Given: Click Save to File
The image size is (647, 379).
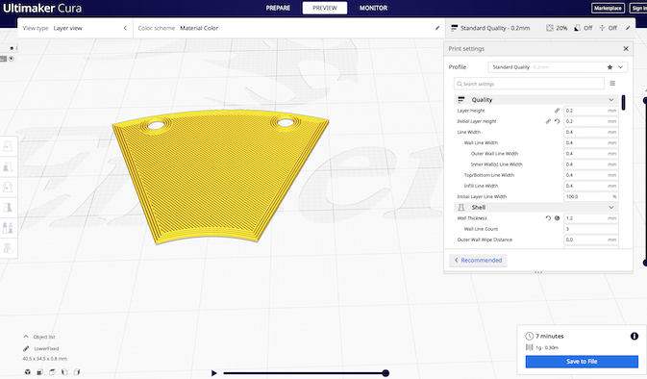Looking at the screenshot, I should tap(582, 362).
